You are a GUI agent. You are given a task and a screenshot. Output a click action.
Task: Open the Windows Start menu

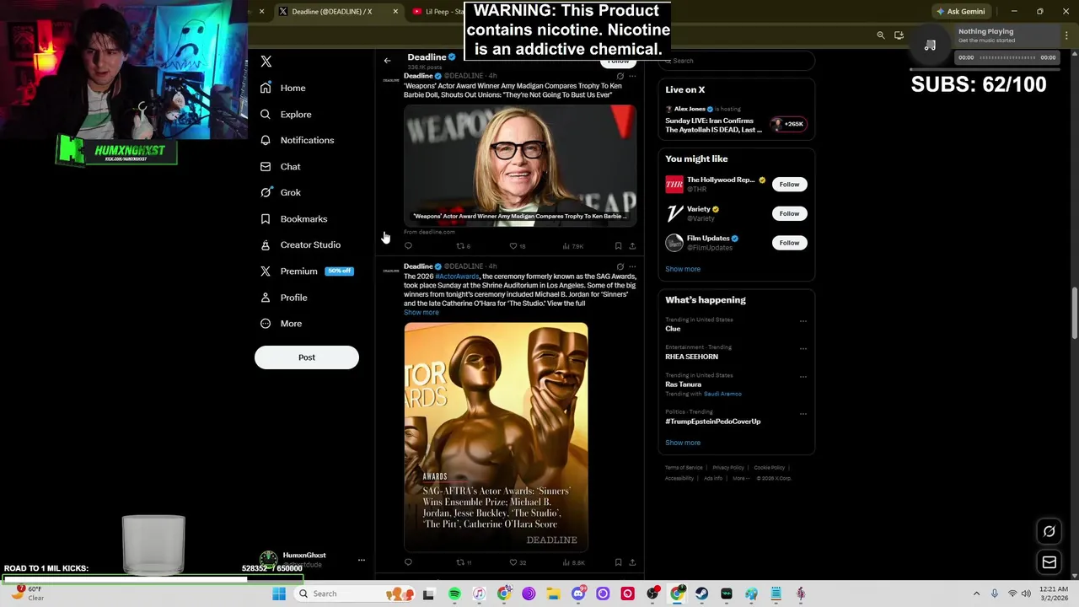(x=279, y=594)
